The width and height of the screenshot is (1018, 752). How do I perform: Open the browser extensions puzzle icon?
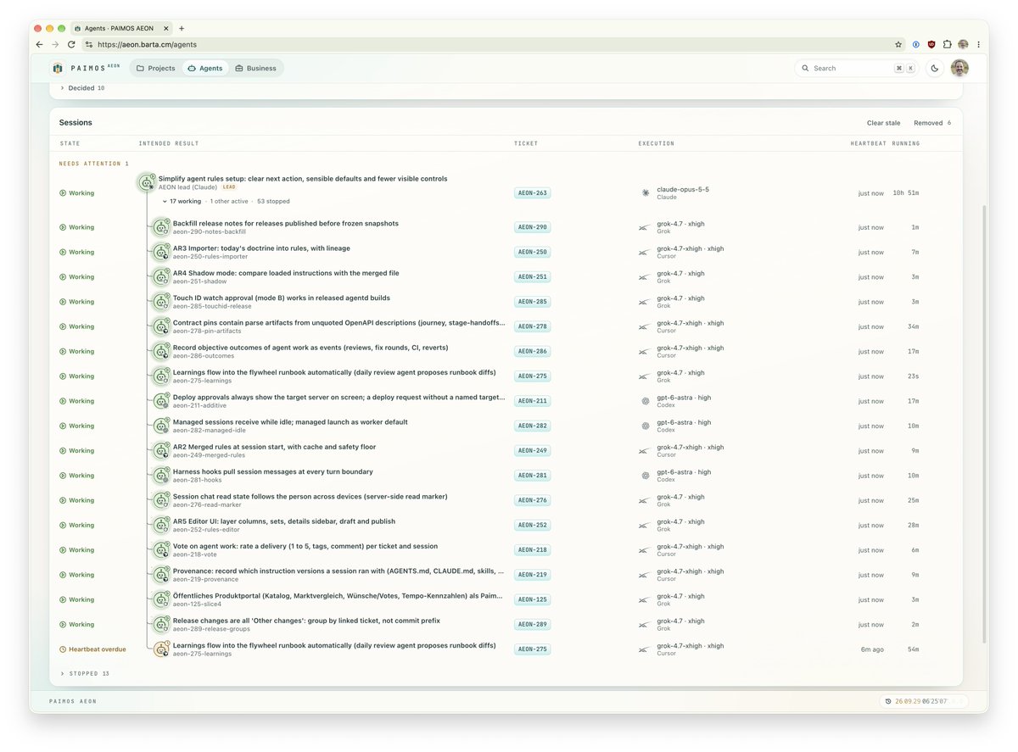click(948, 44)
